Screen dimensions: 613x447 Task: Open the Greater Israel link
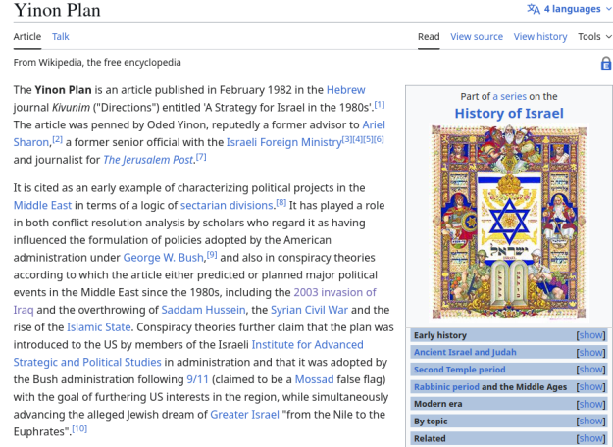click(x=245, y=415)
